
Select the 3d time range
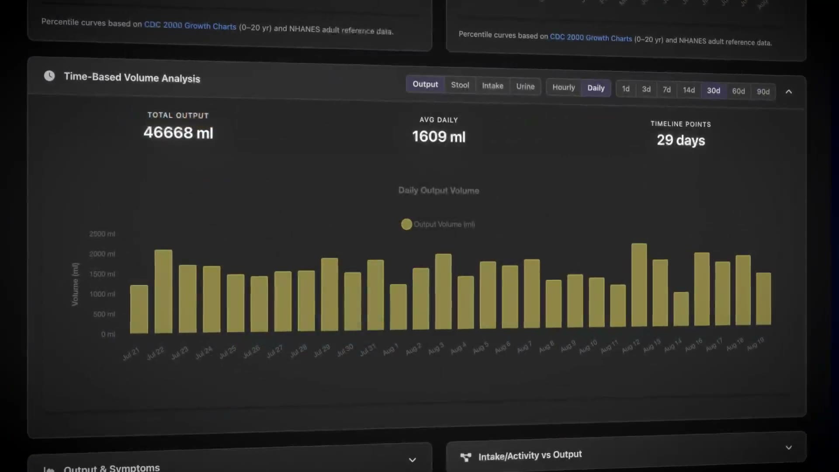(646, 89)
